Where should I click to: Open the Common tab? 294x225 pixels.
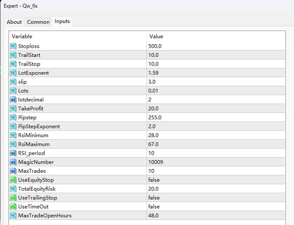point(38,22)
